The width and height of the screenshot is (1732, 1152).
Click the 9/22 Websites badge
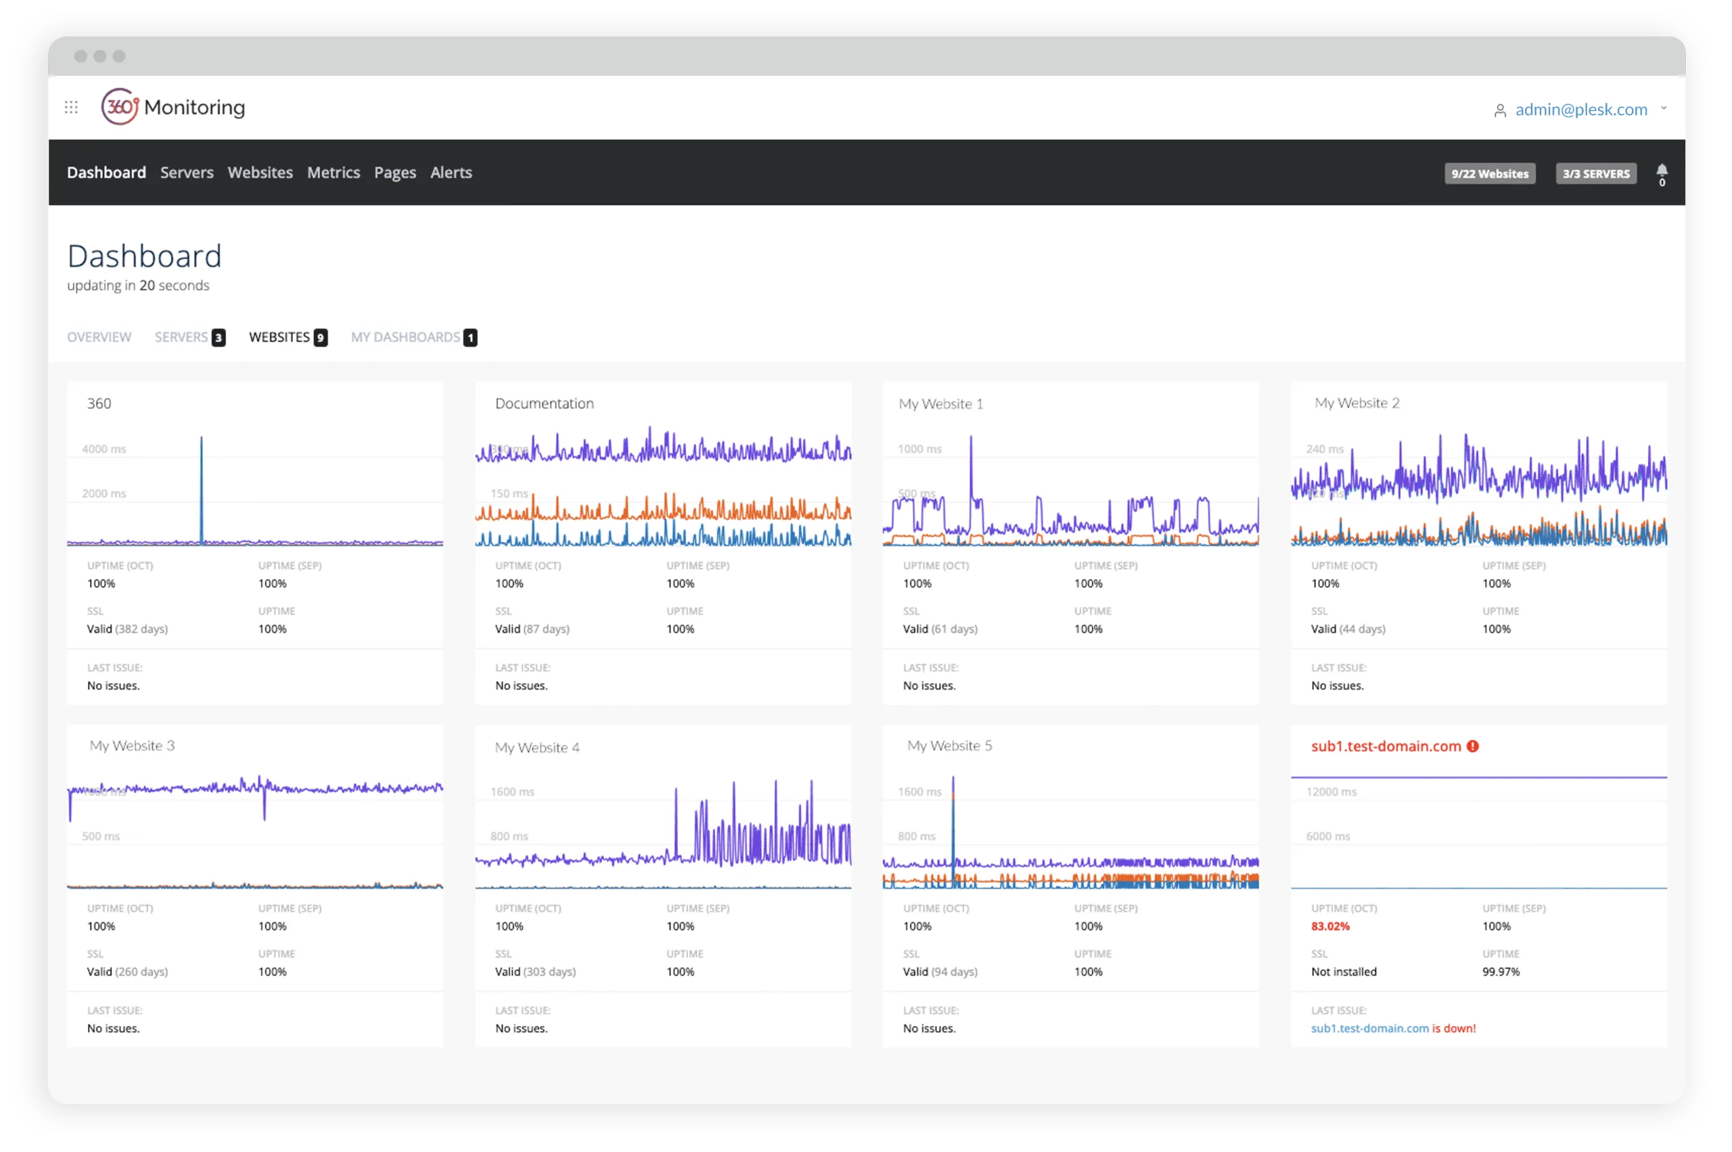pyautogui.click(x=1490, y=173)
